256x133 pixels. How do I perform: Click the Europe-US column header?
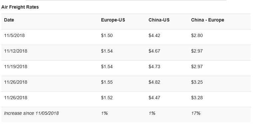coord(113,20)
